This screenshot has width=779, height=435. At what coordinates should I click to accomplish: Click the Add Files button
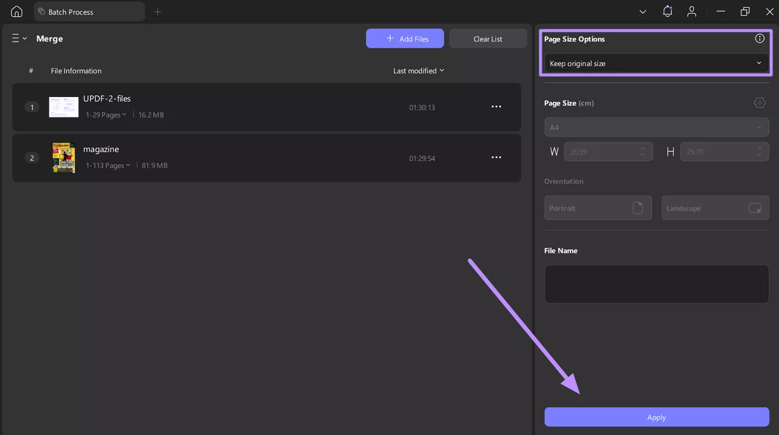tap(404, 38)
